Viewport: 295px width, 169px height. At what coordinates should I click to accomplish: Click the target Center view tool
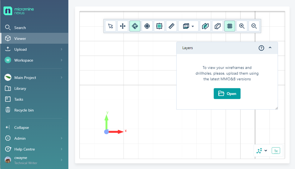point(147,26)
